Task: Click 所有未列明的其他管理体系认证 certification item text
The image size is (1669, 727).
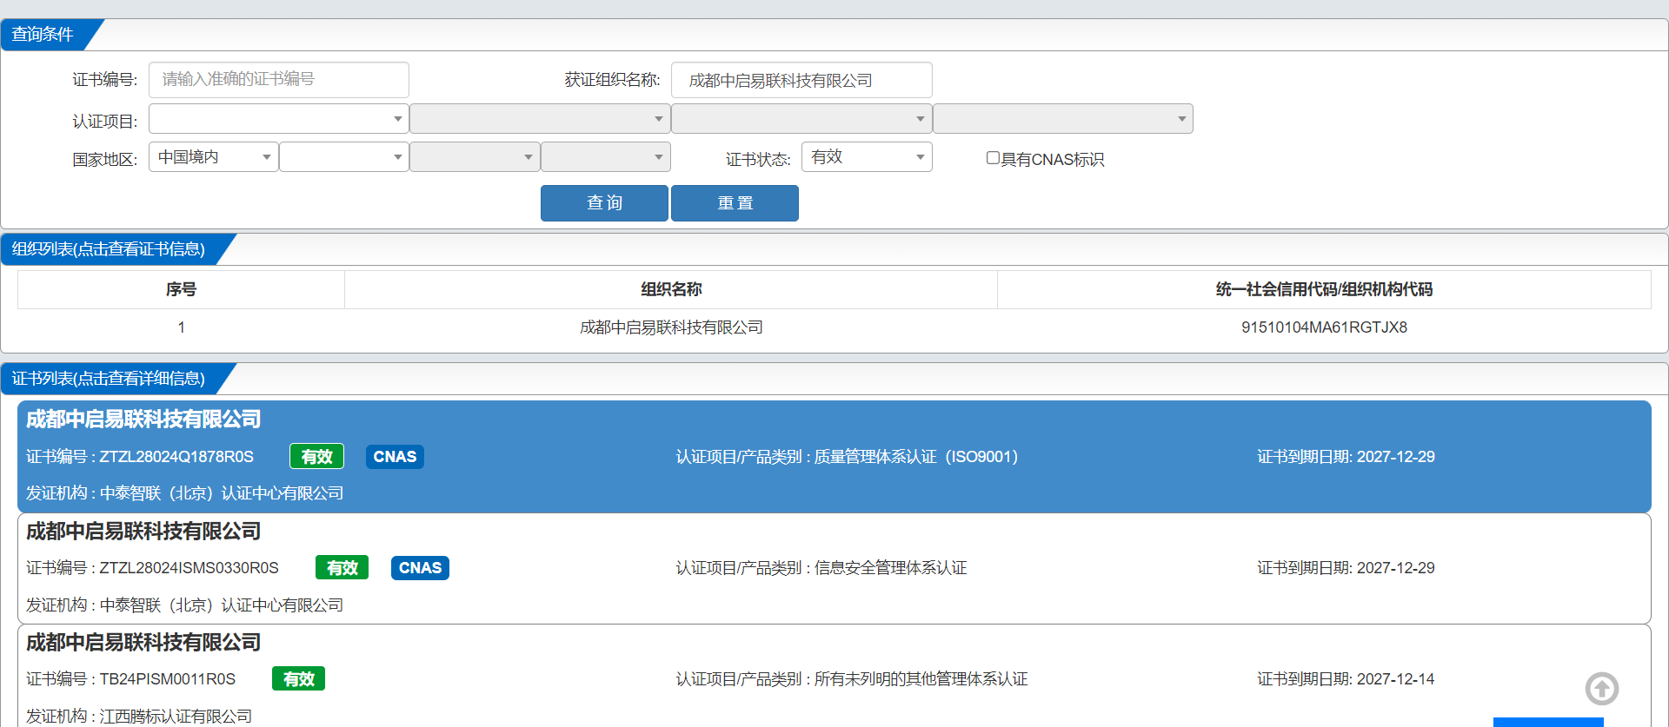Action: [x=921, y=679]
